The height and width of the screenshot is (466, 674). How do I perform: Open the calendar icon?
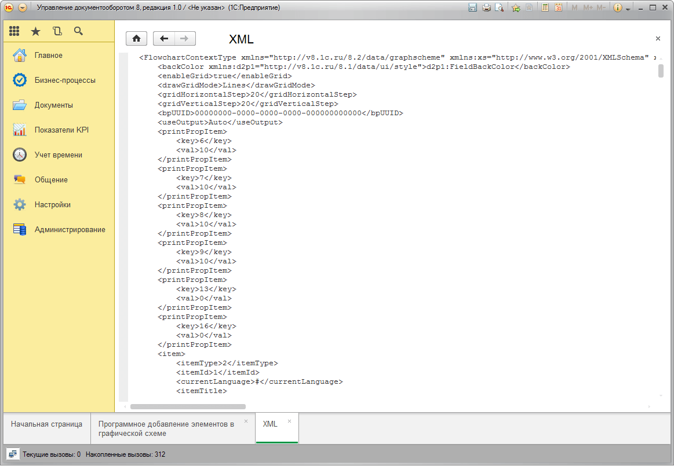pos(558,8)
